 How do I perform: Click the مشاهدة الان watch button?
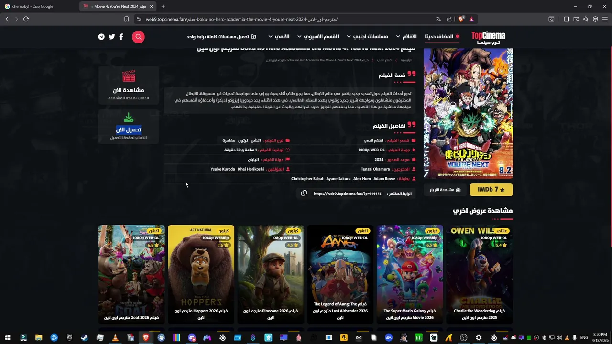coord(129,86)
